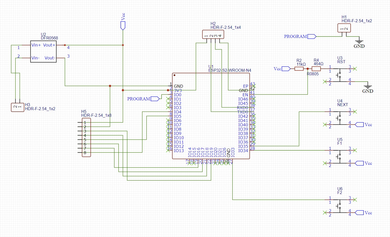
Task: Click the no-connect marker on U1 pin 43
Action: [254, 86]
